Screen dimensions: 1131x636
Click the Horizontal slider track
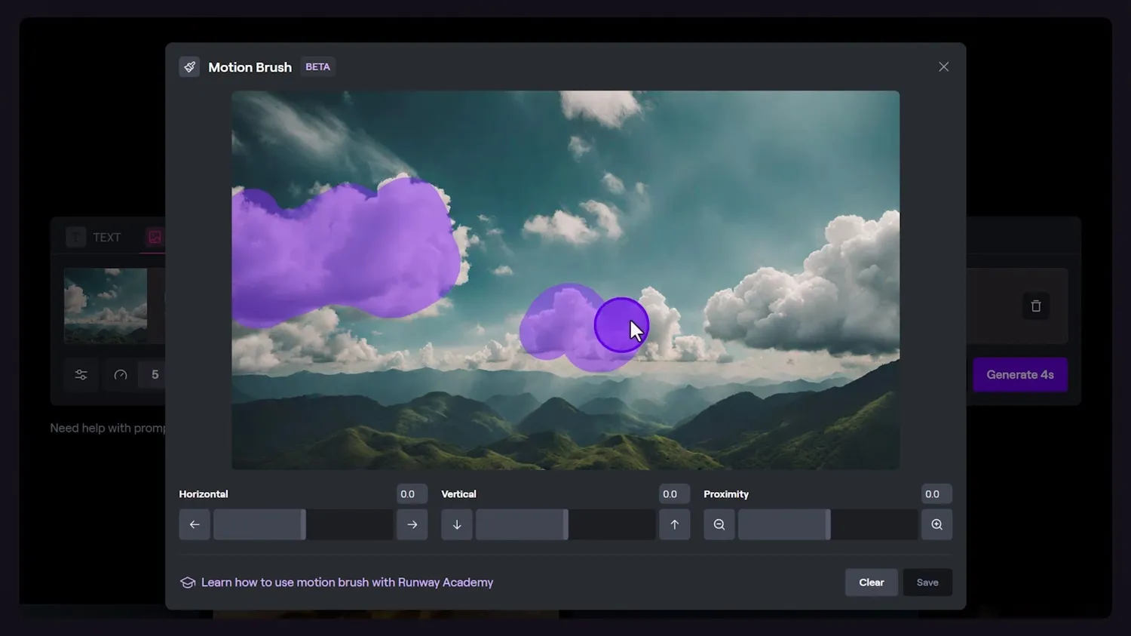tap(303, 524)
